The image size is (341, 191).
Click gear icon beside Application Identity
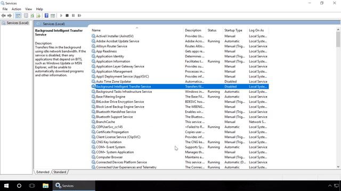tap(93, 56)
